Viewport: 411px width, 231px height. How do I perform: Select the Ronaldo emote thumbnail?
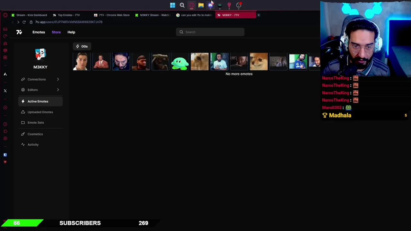[82, 62]
